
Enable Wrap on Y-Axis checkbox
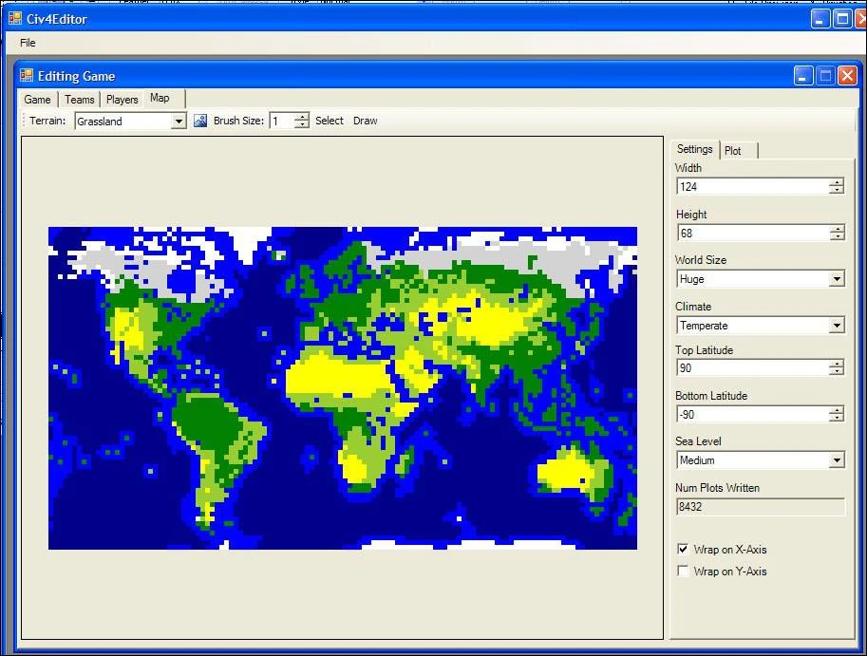pos(683,572)
